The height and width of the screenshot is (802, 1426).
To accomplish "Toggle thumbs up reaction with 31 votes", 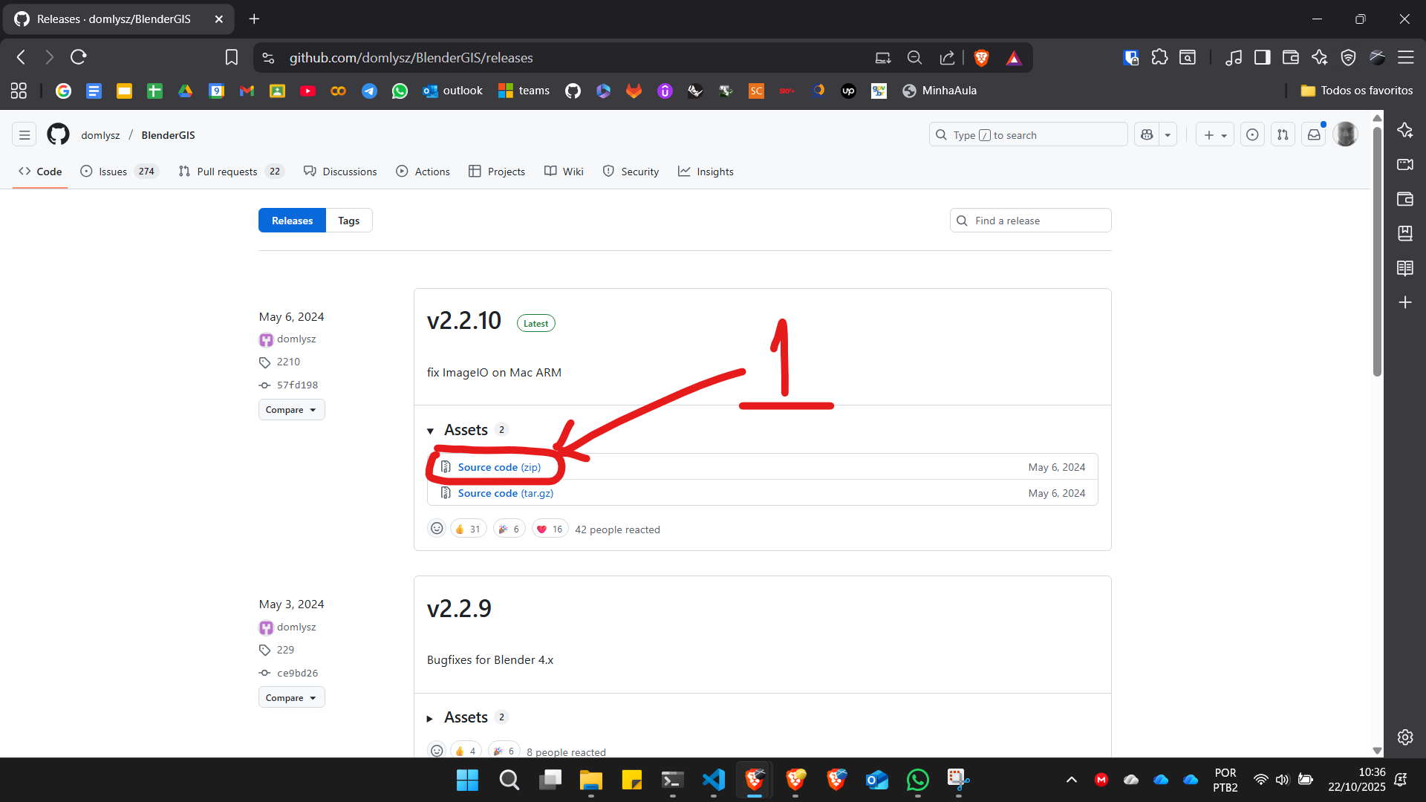I will 468,529.
